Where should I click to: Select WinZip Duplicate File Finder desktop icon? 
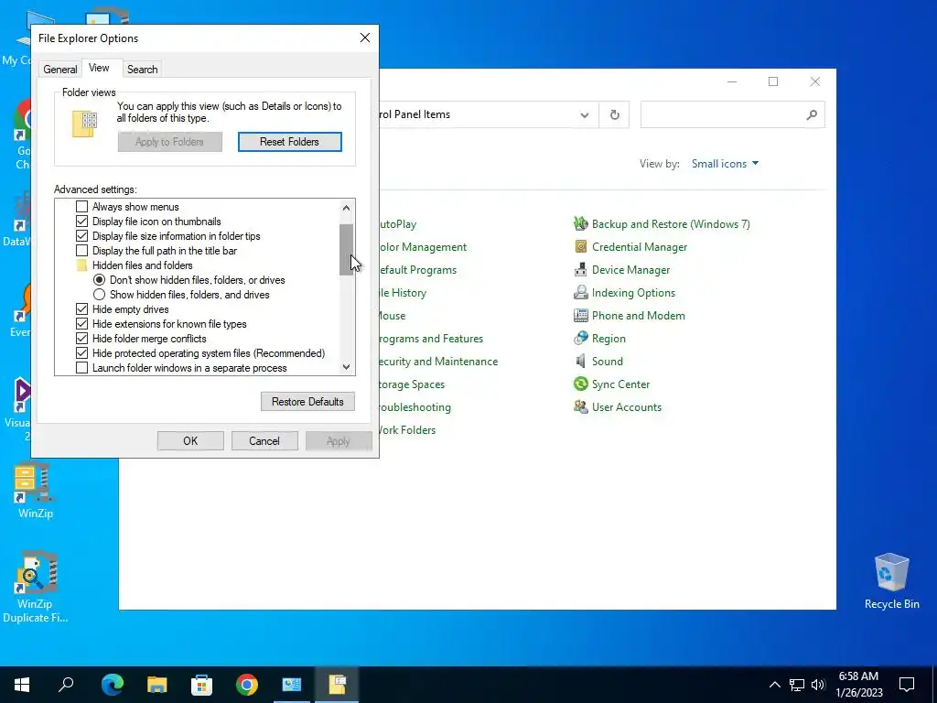[x=36, y=587]
